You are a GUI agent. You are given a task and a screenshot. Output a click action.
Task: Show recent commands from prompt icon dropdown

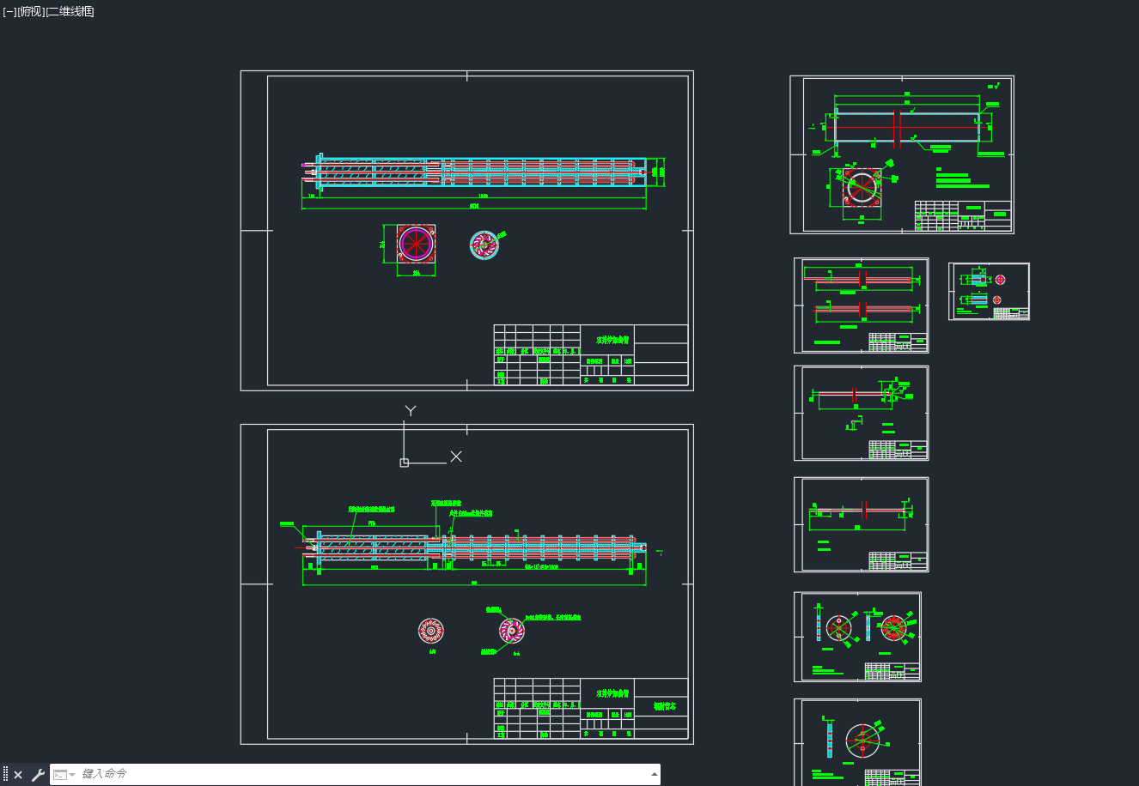pos(64,775)
